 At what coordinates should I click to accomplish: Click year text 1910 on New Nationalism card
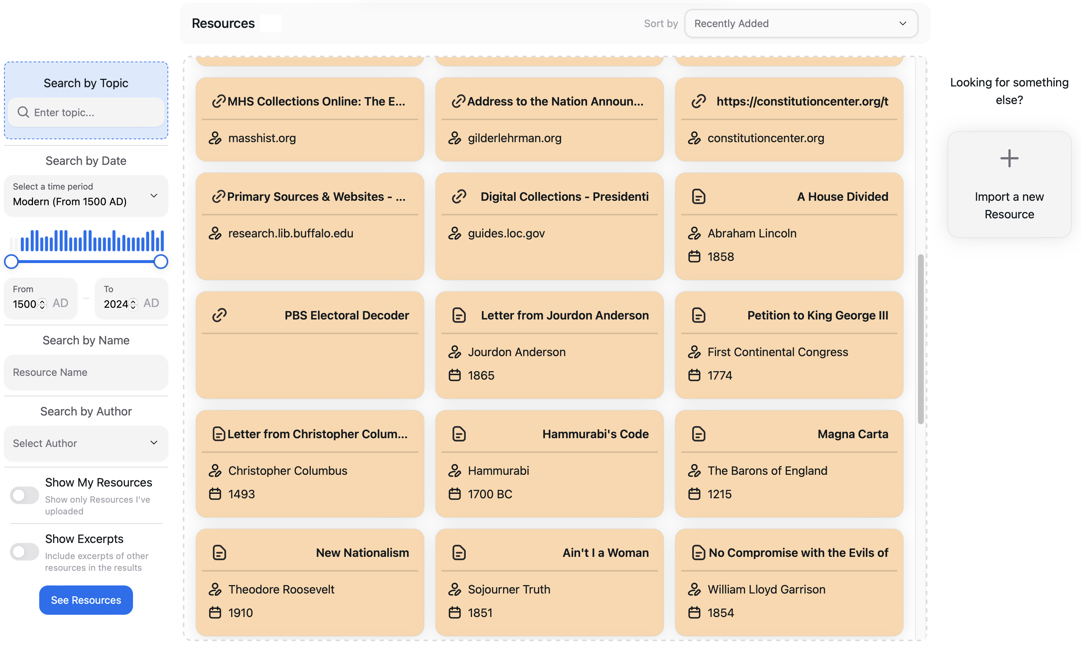(240, 612)
